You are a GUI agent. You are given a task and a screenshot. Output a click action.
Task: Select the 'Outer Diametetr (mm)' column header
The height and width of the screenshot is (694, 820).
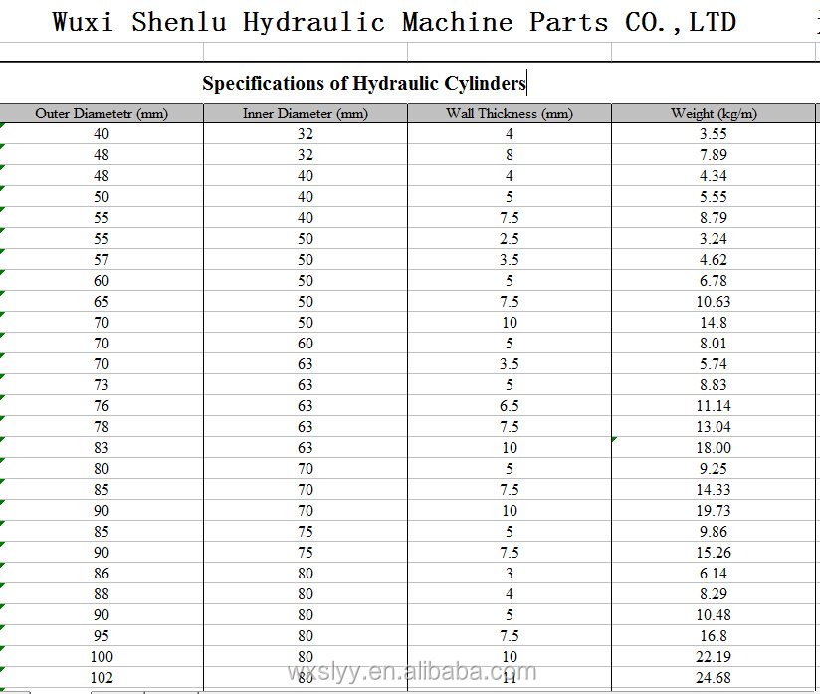click(102, 114)
